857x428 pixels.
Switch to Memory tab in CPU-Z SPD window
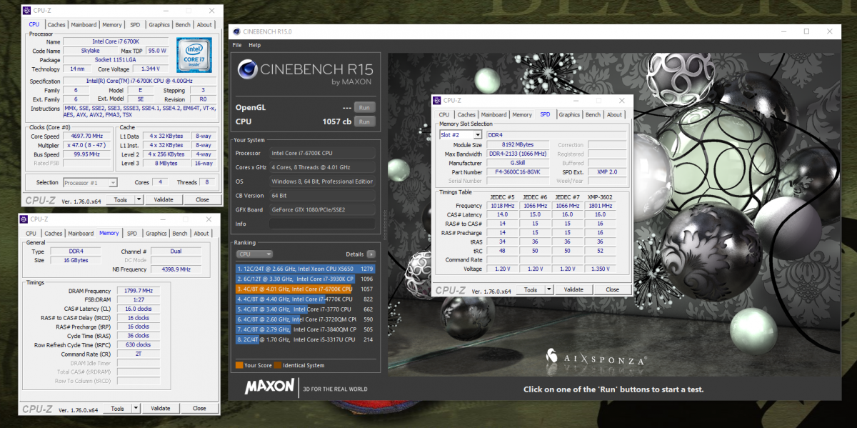click(522, 115)
